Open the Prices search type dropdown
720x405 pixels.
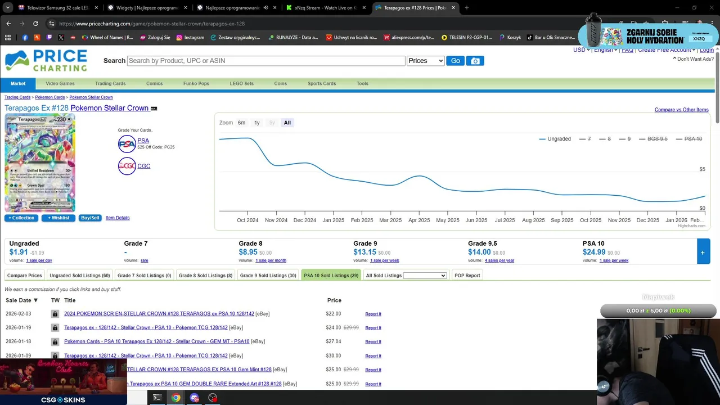tap(425, 61)
